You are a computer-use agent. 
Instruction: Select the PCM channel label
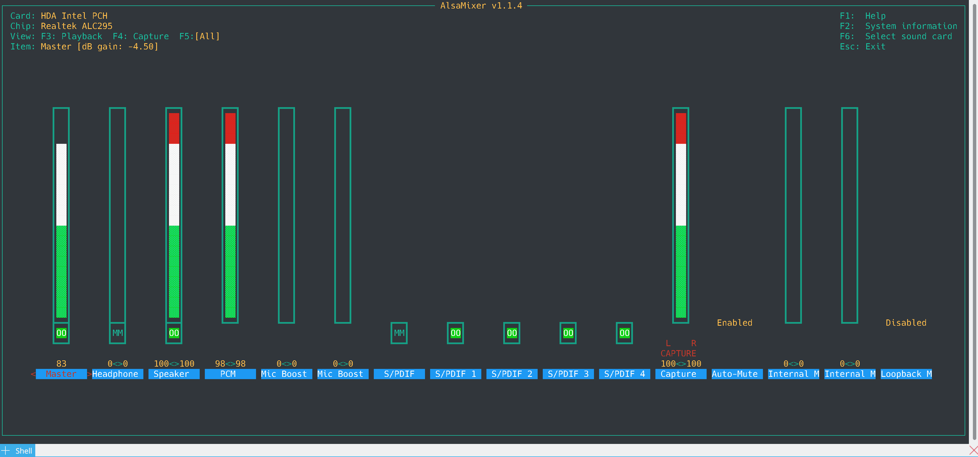tap(230, 374)
